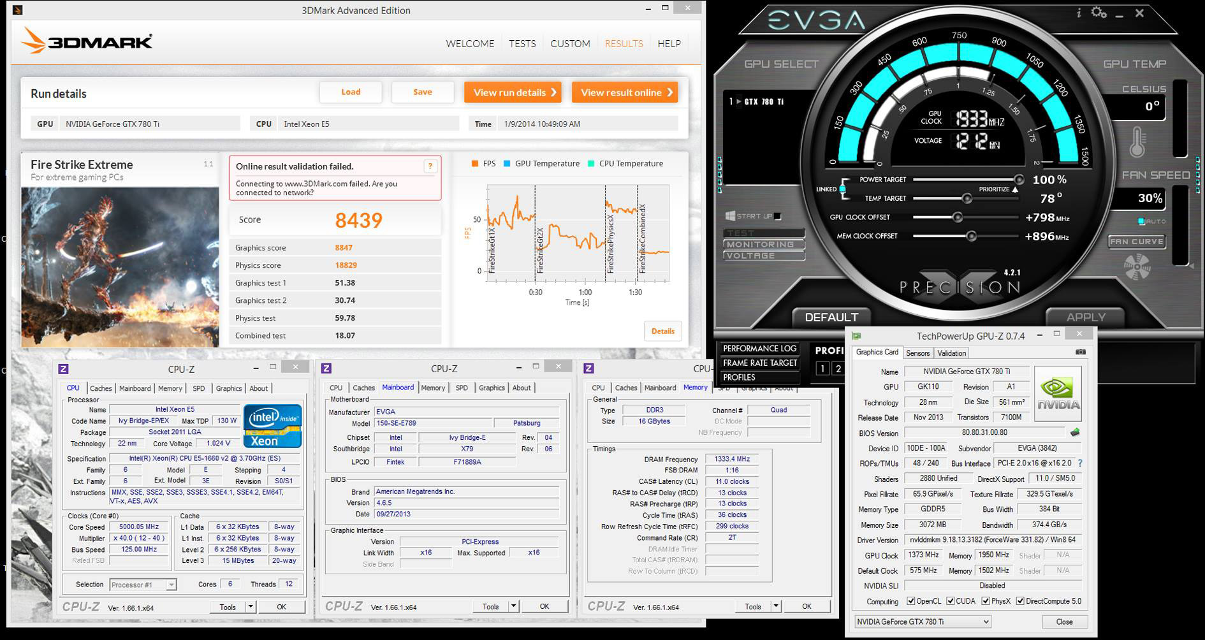Switch to the Validation tab in GPU-Z

pyautogui.click(x=952, y=353)
